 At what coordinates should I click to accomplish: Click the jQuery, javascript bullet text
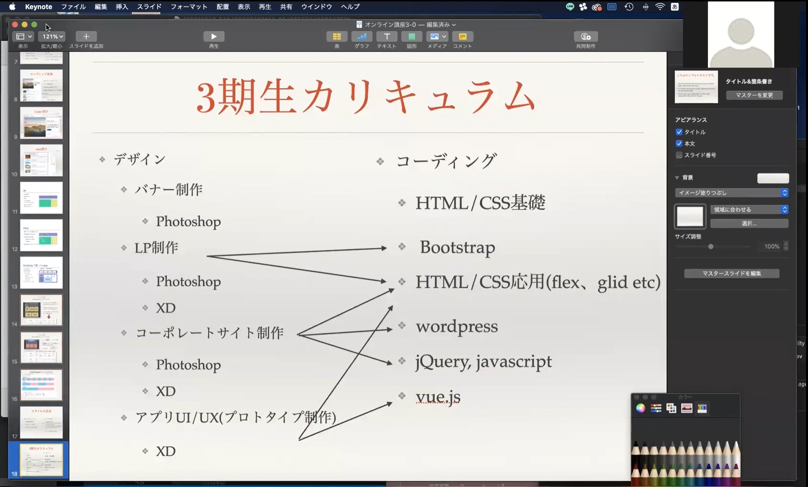tap(483, 362)
